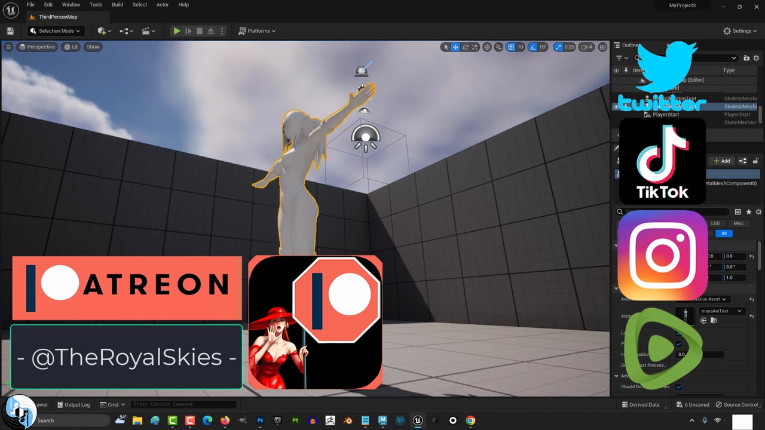The image size is (765, 430).
Task: Click Blueprint/add script icon beside Add
Action: pyautogui.click(x=743, y=161)
